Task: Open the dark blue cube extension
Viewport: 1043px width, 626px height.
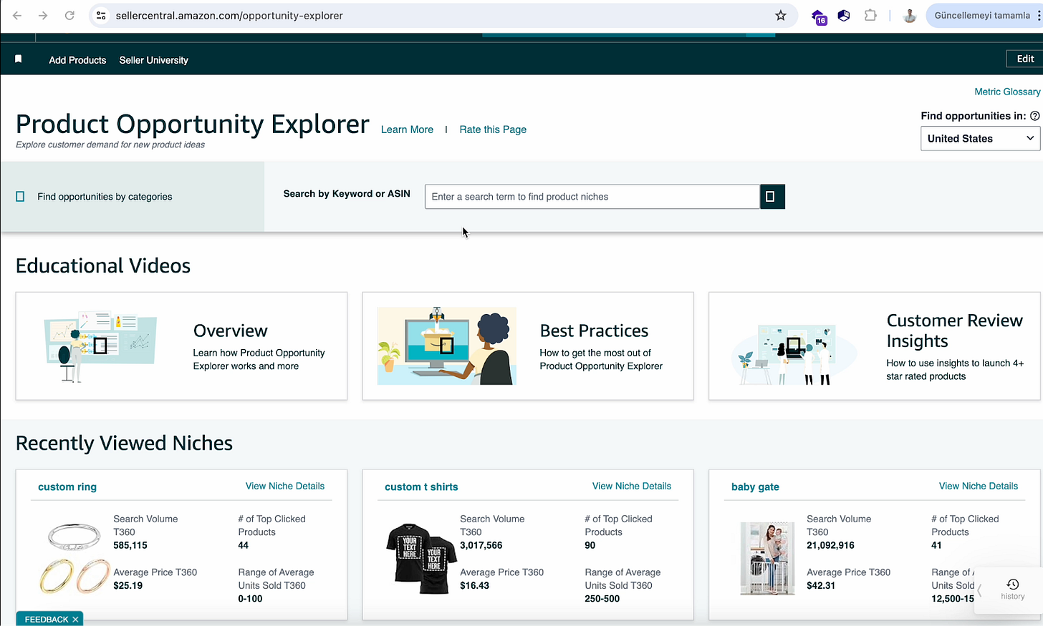Action: point(844,15)
